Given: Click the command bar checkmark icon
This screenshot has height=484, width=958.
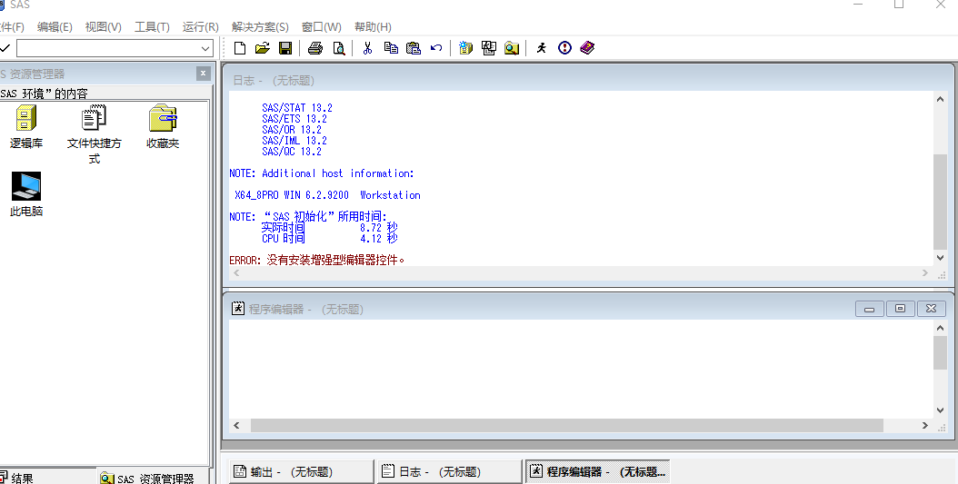Looking at the screenshot, I should [5, 47].
